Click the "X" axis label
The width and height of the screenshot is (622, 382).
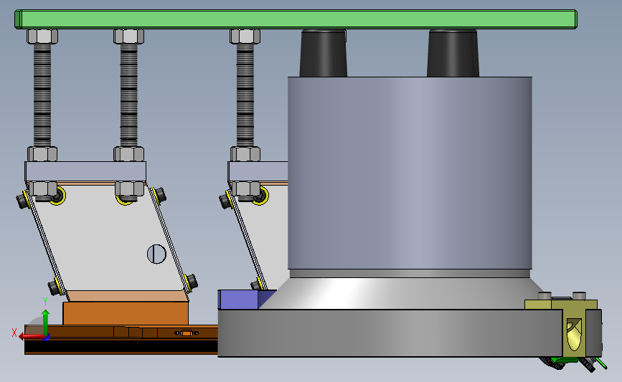[14, 333]
